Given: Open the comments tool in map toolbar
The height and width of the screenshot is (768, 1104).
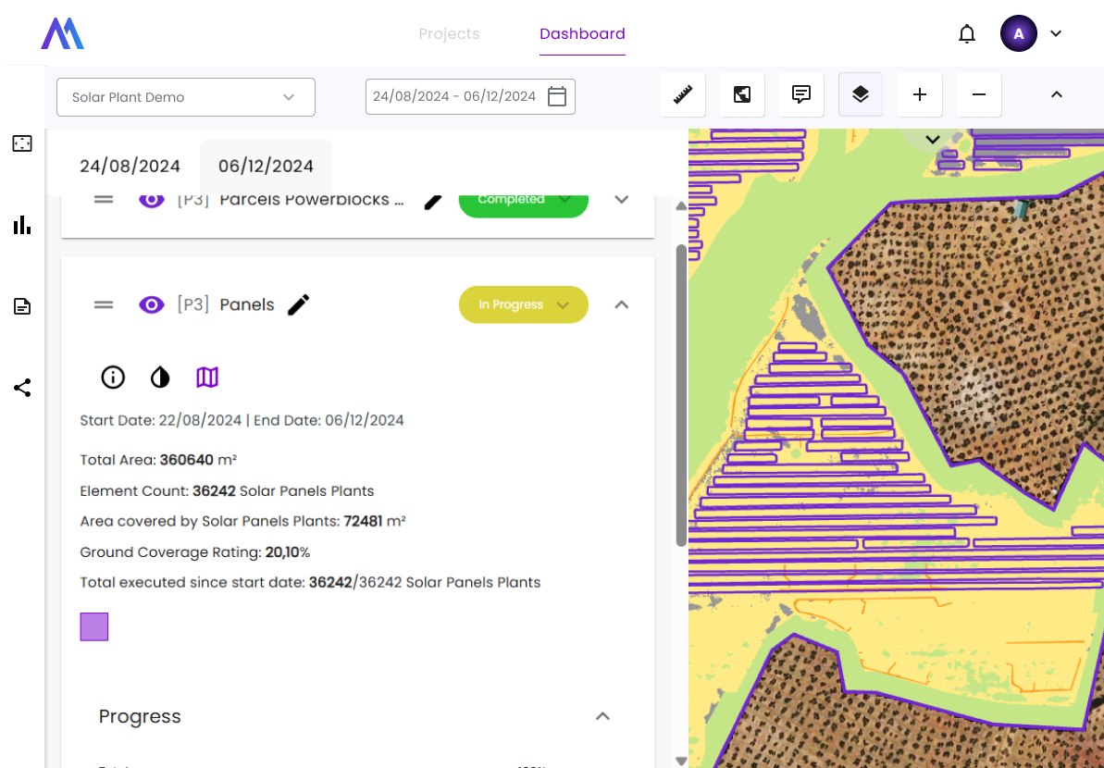Looking at the screenshot, I should click(x=801, y=94).
